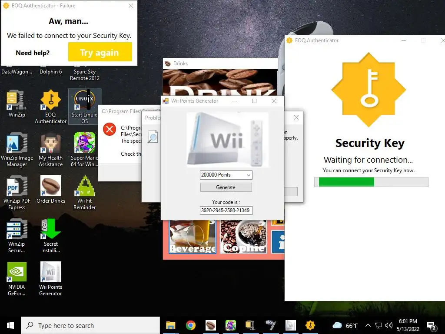The image size is (445, 334).
Task: Click the Security Key connection progress bar
Action: click(x=371, y=182)
